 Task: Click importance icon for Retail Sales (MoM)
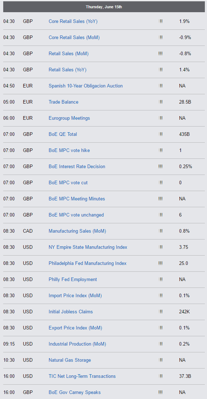(x=161, y=53)
